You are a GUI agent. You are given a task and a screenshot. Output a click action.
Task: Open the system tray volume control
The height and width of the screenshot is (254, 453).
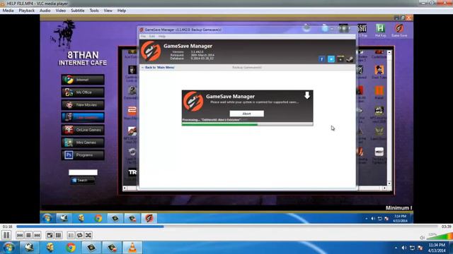click(x=404, y=248)
